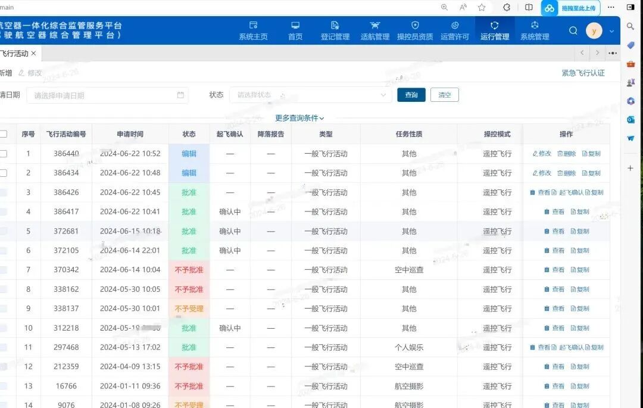Open the 系统主页 nav icon
Viewport: 643px width, 408px height.
coord(254,26)
